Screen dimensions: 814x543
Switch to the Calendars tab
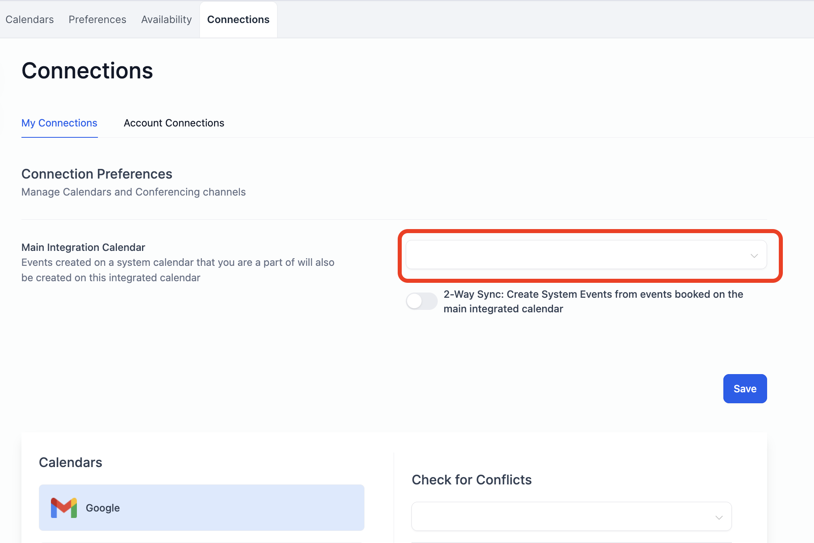(30, 19)
